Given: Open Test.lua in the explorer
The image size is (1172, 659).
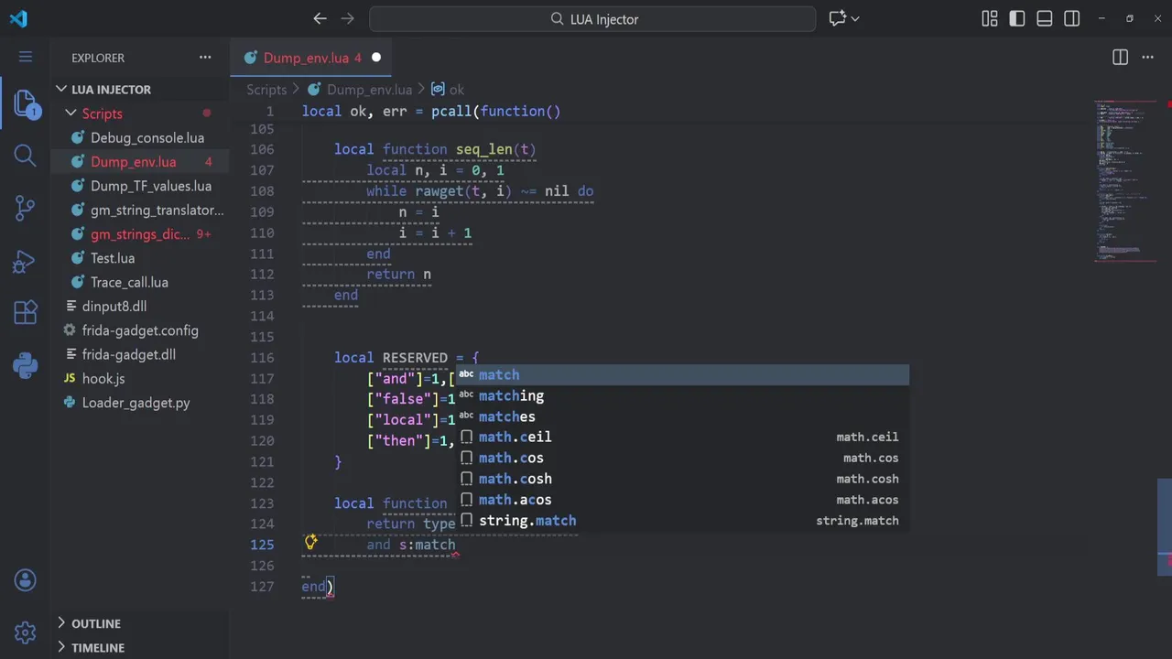Looking at the screenshot, I should [x=113, y=258].
